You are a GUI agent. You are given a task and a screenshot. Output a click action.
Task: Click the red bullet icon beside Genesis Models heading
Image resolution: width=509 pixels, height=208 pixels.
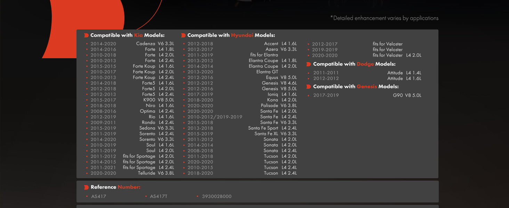[309, 87]
